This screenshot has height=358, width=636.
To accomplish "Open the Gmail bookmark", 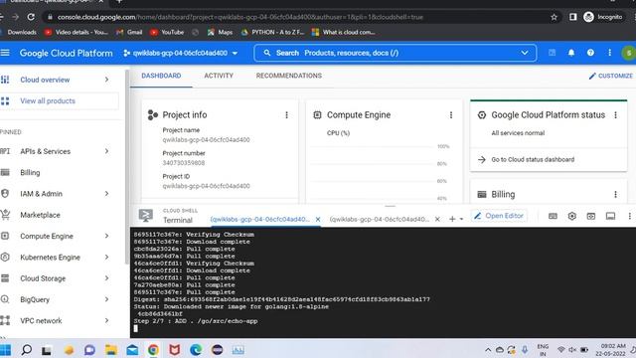I will 129,33.
